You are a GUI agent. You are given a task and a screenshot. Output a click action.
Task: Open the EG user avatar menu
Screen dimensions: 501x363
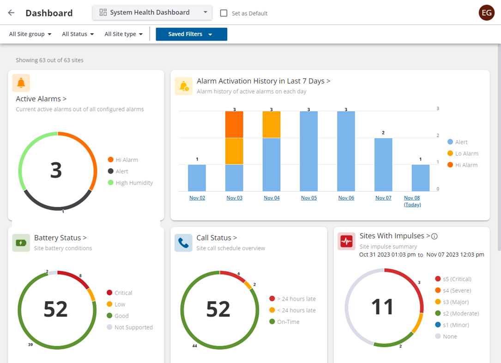(x=486, y=13)
